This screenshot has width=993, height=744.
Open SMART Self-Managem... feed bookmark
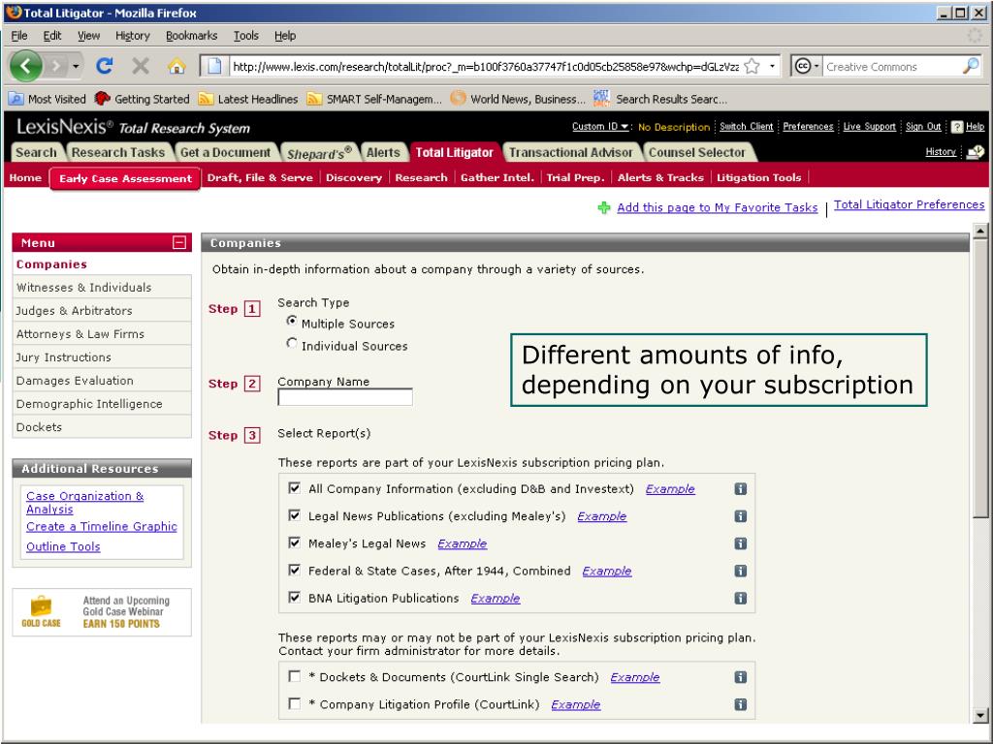click(375, 99)
